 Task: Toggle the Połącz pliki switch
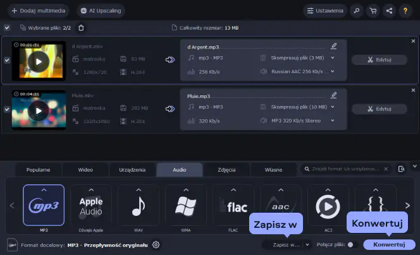[353, 244]
